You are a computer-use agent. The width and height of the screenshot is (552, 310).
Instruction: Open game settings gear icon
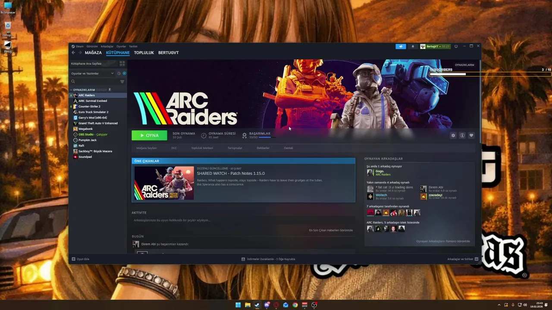[453, 135]
